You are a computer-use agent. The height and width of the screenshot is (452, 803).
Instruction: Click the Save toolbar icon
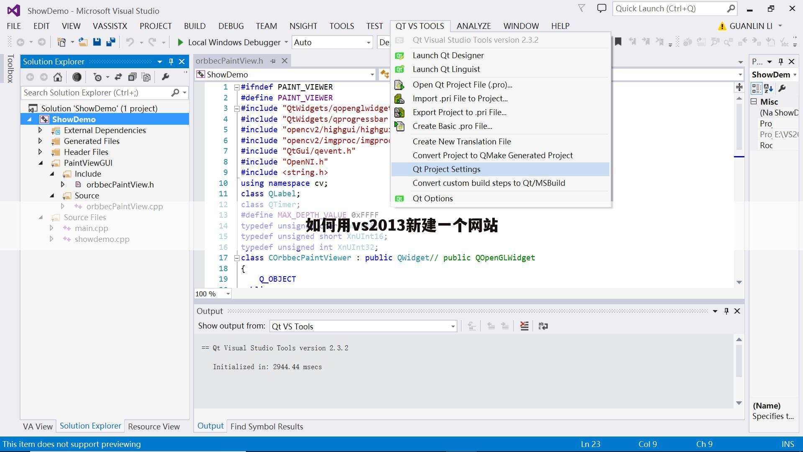pyautogui.click(x=97, y=42)
